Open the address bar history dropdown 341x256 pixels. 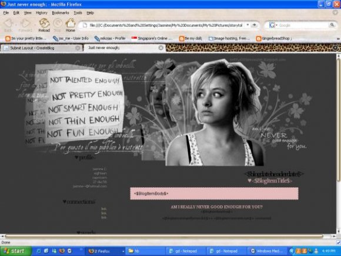click(x=248, y=25)
